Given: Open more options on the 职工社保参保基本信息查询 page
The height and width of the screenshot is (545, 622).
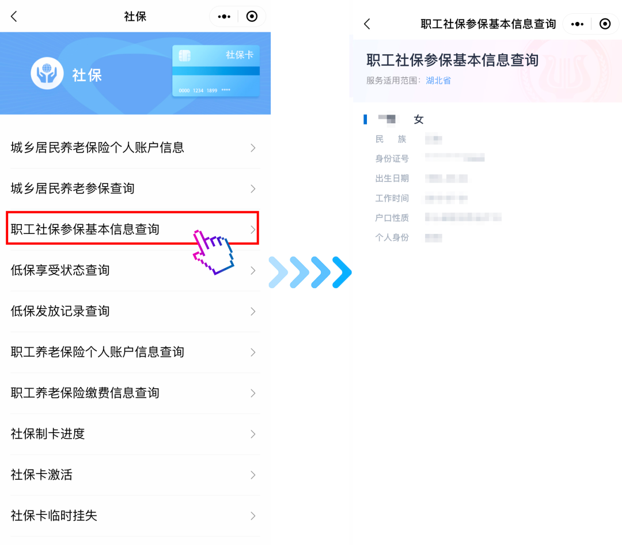Looking at the screenshot, I should (577, 24).
